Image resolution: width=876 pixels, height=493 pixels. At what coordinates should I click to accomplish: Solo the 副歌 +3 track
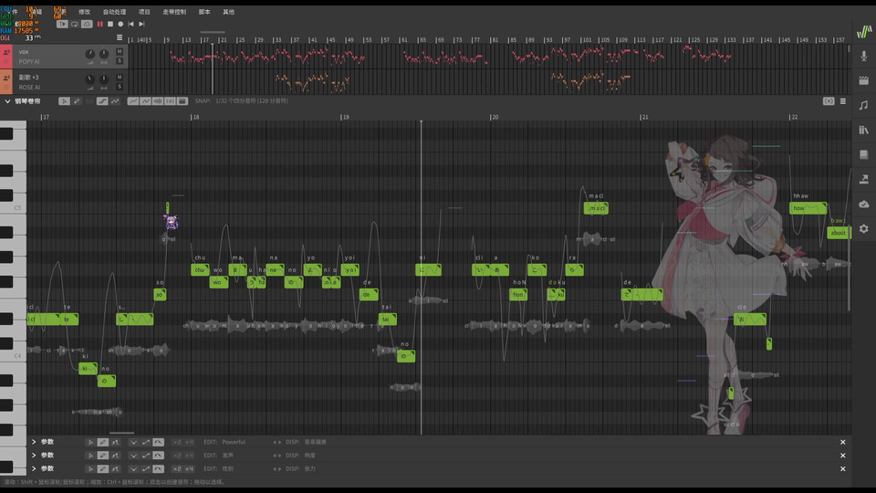[x=119, y=87]
